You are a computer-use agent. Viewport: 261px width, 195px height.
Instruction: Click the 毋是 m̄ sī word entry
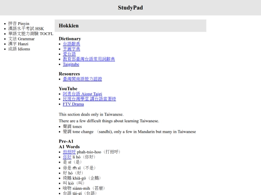pos(79,168)
